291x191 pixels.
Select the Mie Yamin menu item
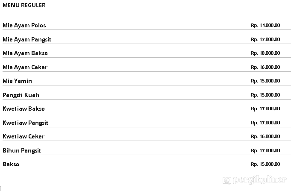click(x=18, y=81)
